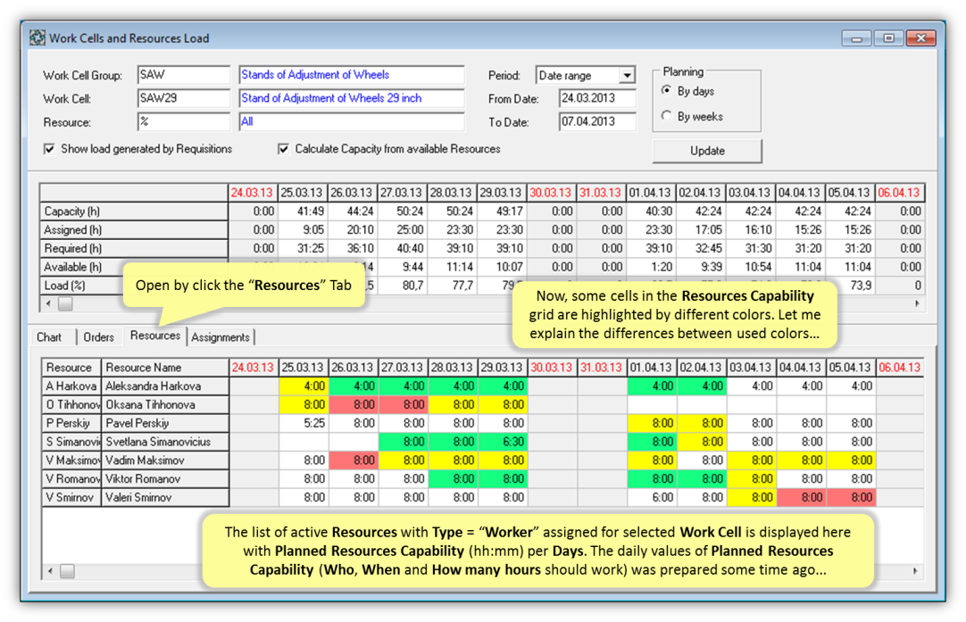Close the Work Cells and Resources Load window

(x=921, y=38)
